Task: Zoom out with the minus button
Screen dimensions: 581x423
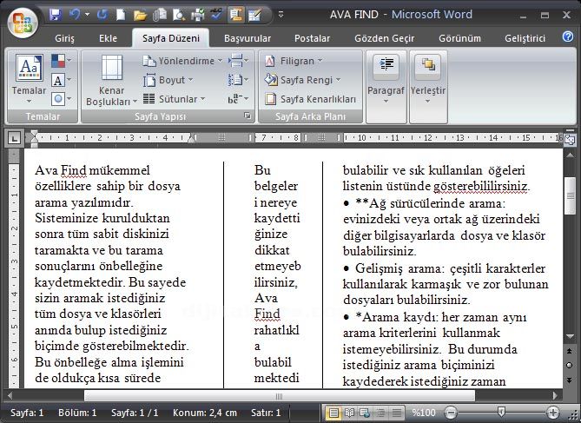Action: pos(450,413)
